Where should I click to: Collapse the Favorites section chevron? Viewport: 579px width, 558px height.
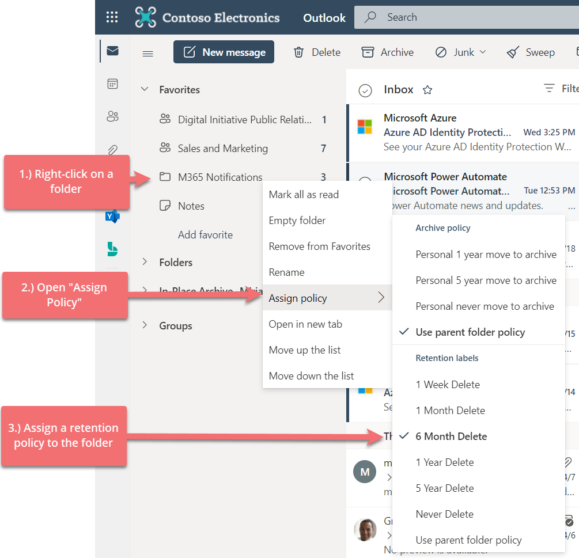145,89
